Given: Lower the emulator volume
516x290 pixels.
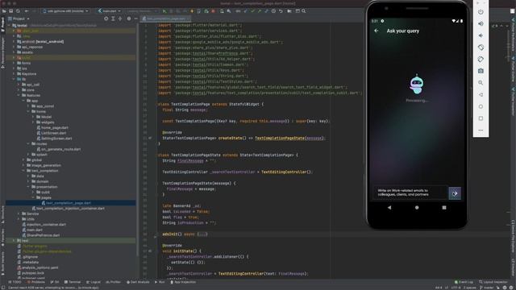Looking at the screenshot, I should coord(481,35).
